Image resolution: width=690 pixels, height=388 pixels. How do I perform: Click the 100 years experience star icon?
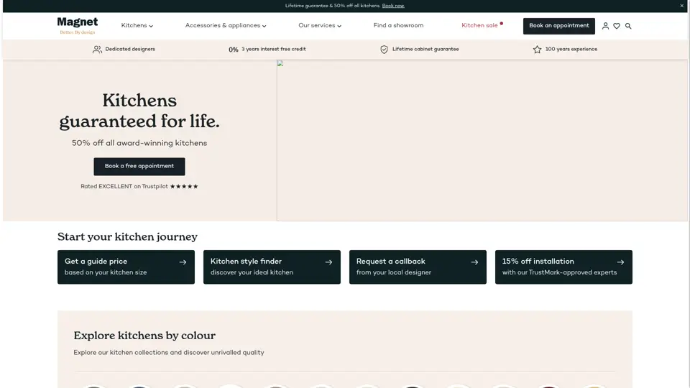pos(537,50)
